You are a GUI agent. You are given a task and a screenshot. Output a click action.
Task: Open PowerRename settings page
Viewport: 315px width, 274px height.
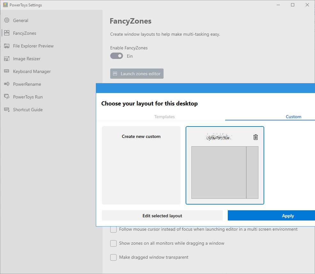coord(27,84)
